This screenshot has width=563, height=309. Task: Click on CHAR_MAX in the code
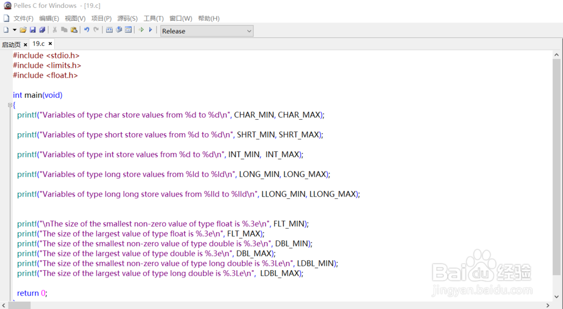coord(299,115)
